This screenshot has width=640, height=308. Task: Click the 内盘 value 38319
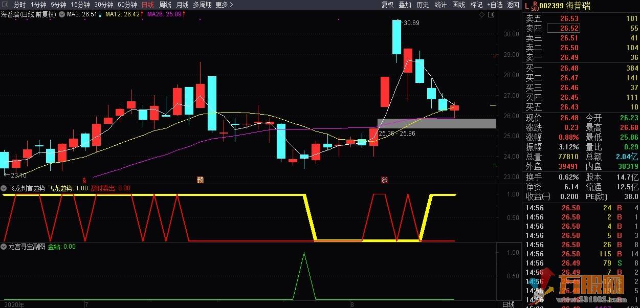pyautogui.click(x=628, y=166)
